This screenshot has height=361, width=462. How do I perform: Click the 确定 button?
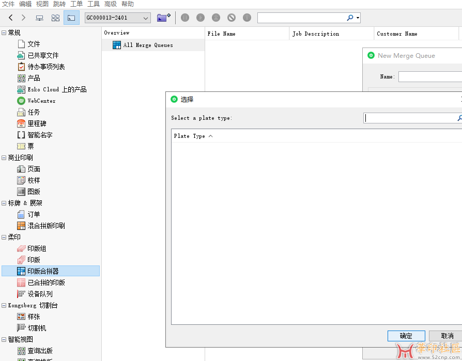pyautogui.click(x=406, y=336)
